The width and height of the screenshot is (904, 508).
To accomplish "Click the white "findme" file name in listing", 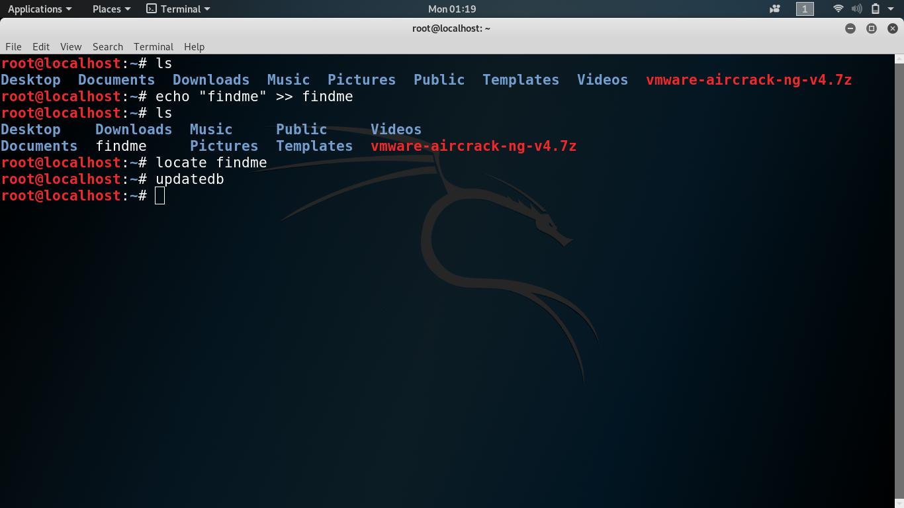I will (x=121, y=146).
